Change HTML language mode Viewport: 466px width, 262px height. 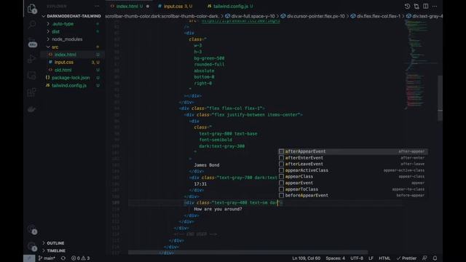pyautogui.click(x=384, y=258)
